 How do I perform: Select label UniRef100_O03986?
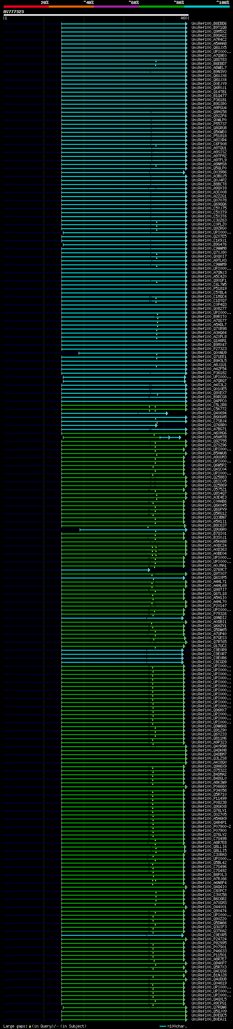click(209, 172)
